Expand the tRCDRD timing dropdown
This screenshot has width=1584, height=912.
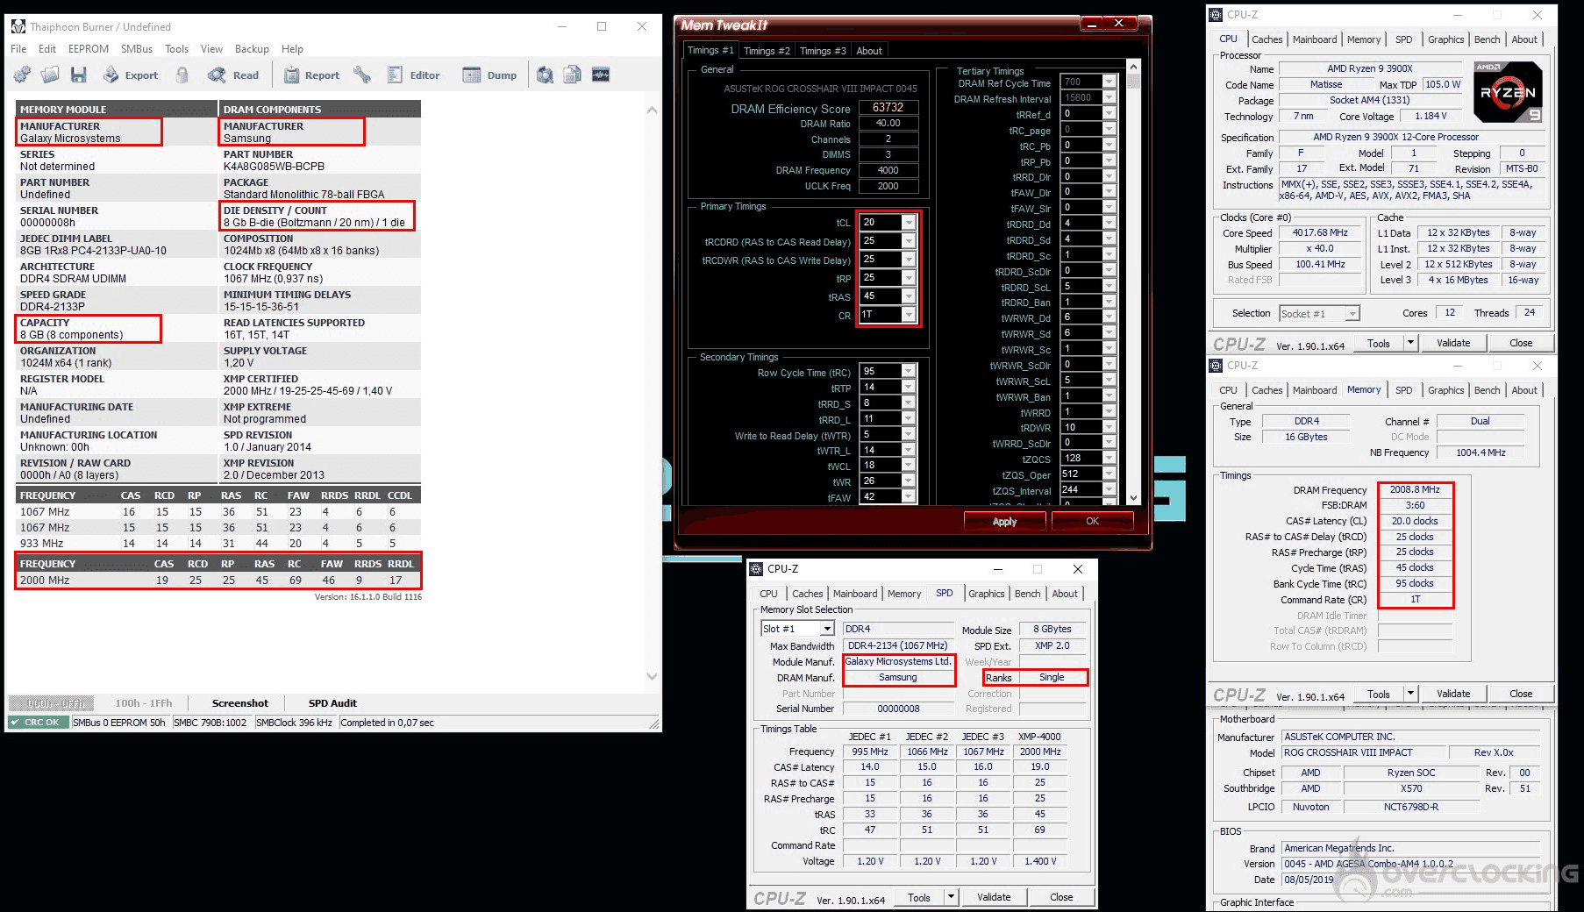click(909, 241)
